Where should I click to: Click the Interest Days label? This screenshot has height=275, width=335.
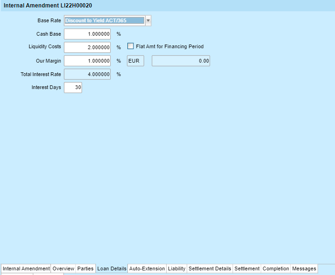(x=46, y=88)
